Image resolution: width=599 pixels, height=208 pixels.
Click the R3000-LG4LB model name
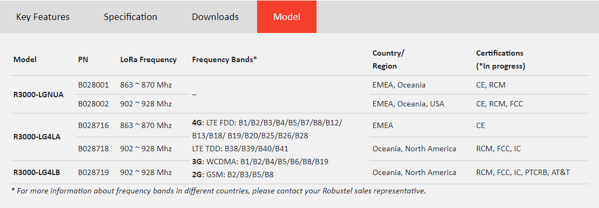click(37, 172)
